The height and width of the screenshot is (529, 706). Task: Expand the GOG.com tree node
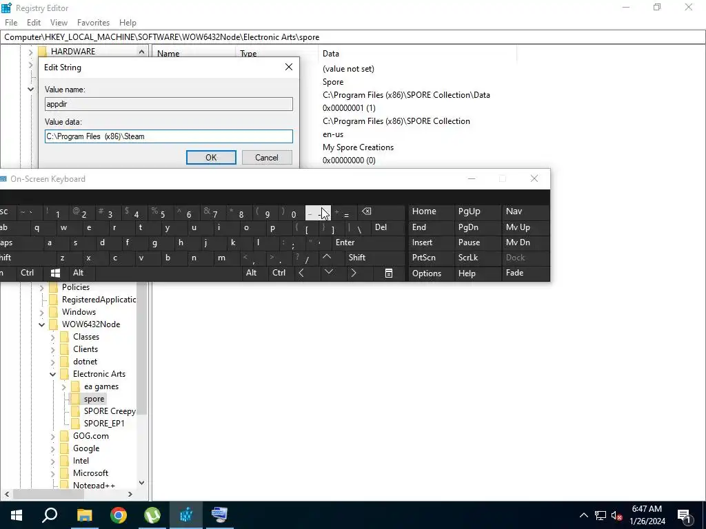click(x=52, y=436)
